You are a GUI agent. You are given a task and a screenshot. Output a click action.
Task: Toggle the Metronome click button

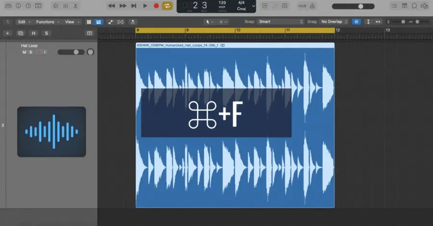pos(312,6)
